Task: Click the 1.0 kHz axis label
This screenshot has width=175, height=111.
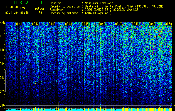Action: point(3,50)
